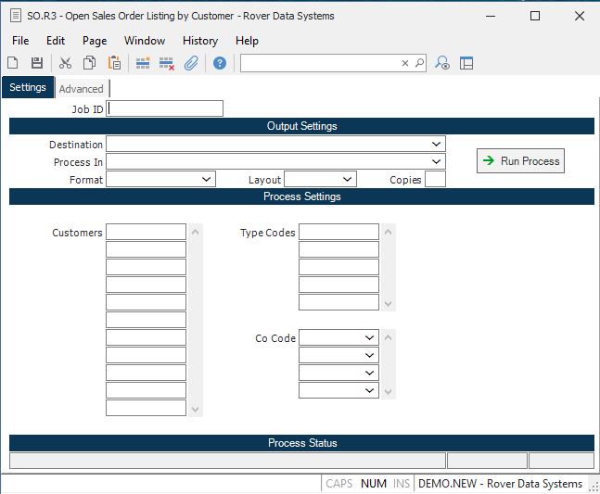
Task: Open the History menu
Action: [199, 41]
